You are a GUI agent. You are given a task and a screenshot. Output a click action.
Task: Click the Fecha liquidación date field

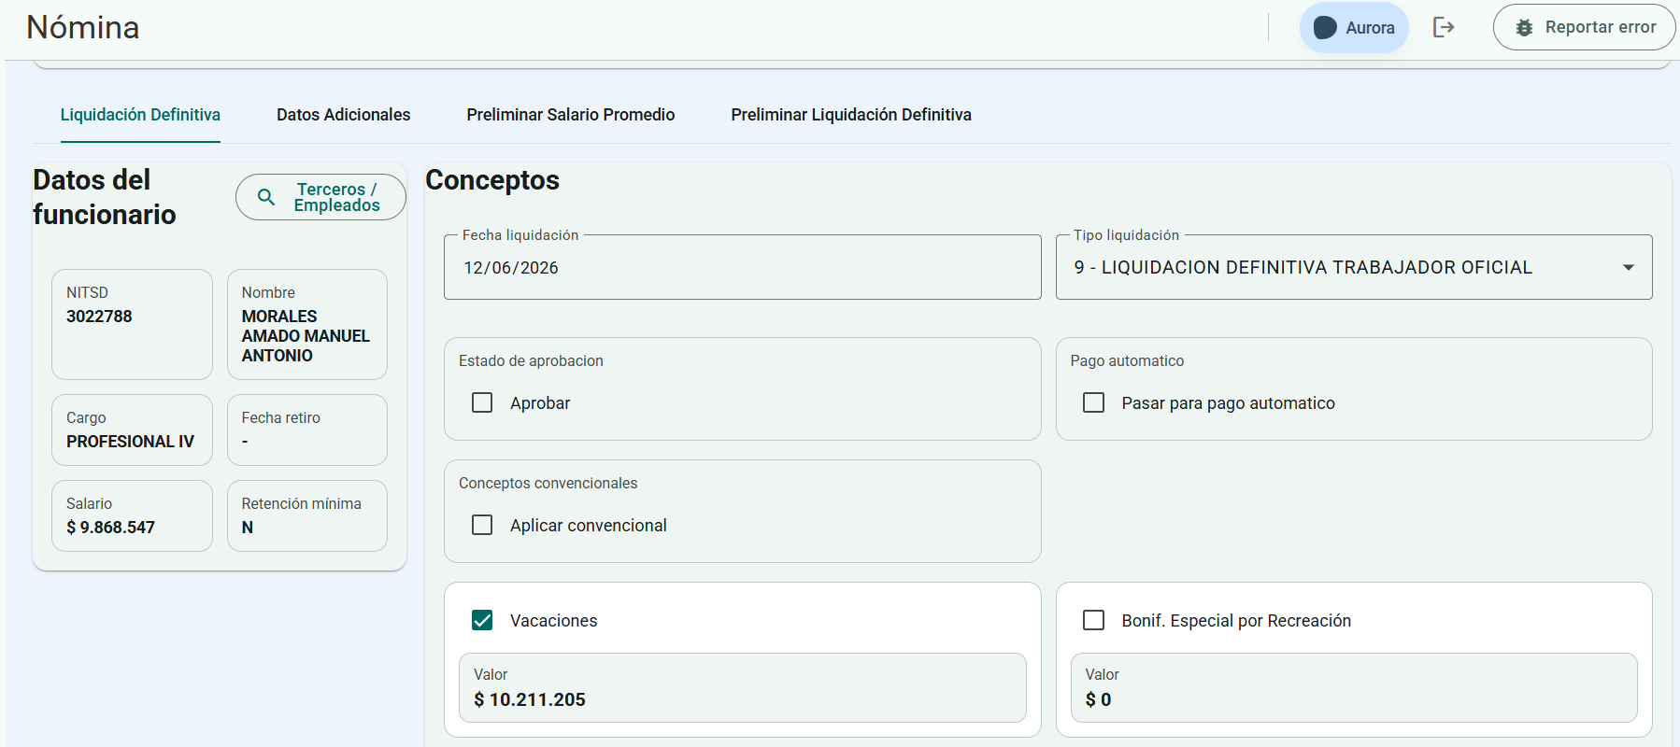point(742,267)
